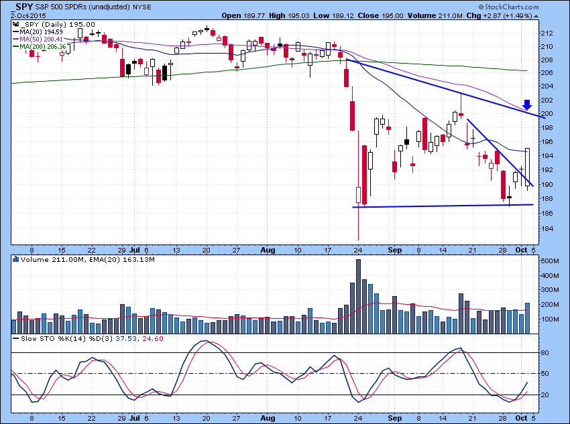This screenshot has height=424, width=570.
Task: Click the MA(20) 194.59 legend entry
Action: pyautogui.click(x=41, y=32)
